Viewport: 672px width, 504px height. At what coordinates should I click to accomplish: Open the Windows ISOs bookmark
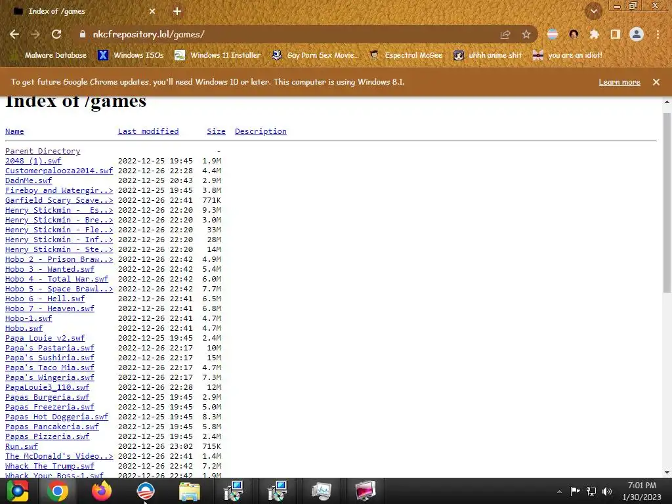(131, 55)
